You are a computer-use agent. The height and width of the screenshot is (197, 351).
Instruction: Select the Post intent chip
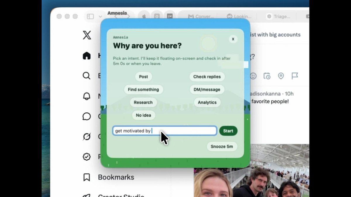(143, 77)
